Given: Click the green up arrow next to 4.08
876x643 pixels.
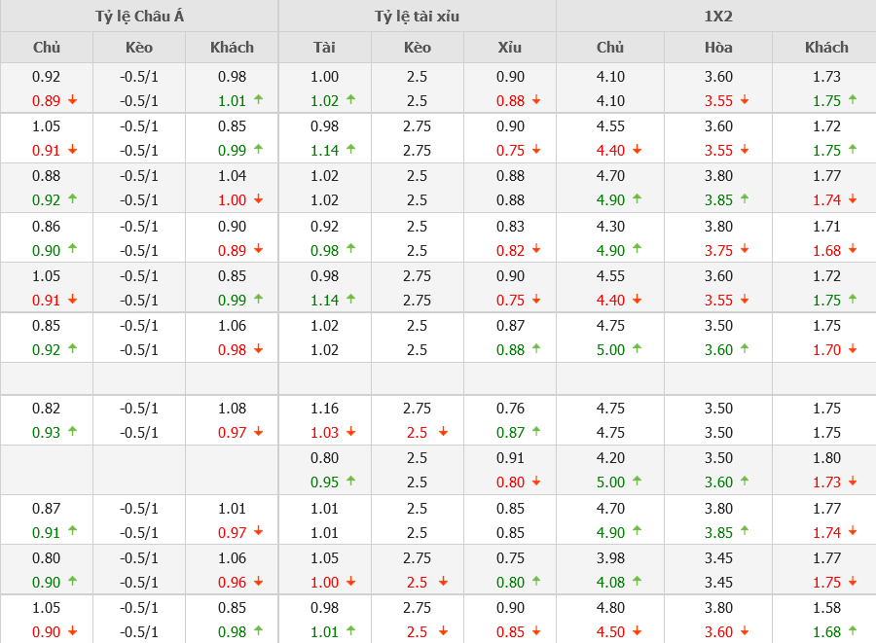Looking at the screenshot, I should coord(638,582).
